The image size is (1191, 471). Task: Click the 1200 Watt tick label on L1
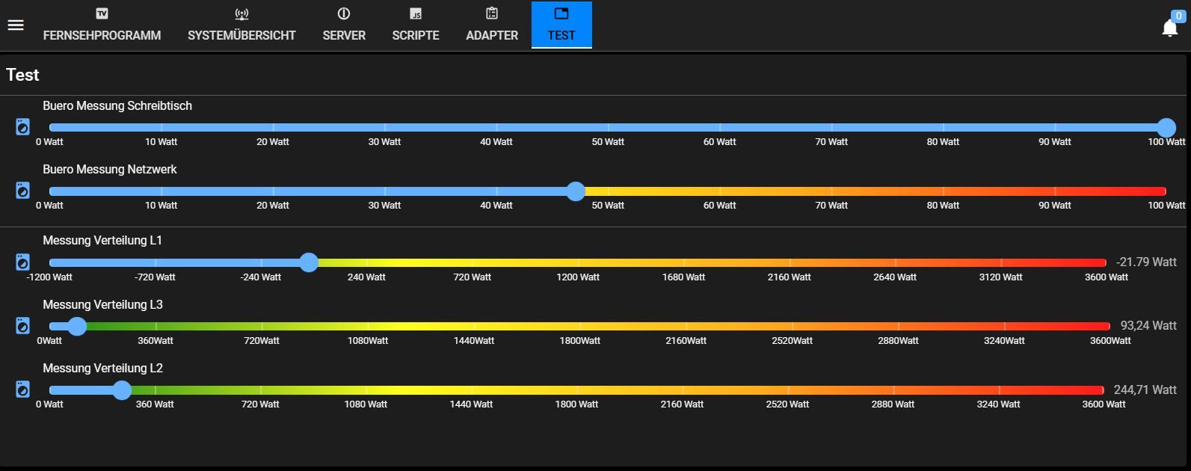578,277
